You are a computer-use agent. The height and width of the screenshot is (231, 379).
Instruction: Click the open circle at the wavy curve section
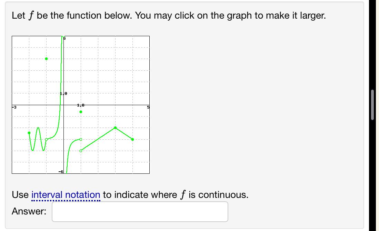click(46, 139)
